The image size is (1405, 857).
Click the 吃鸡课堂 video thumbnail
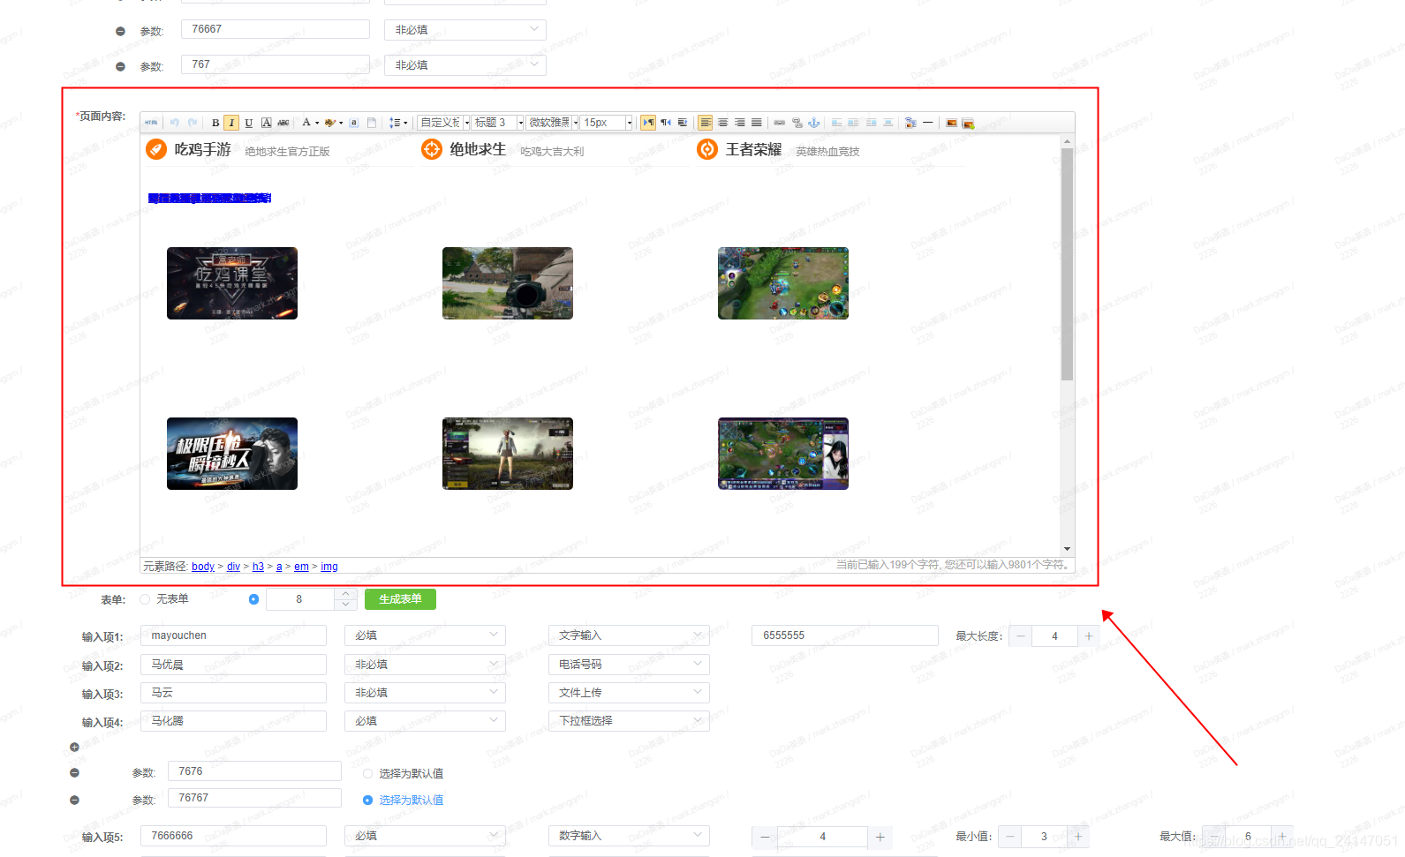pyautogui.click(x=232, y=283)
